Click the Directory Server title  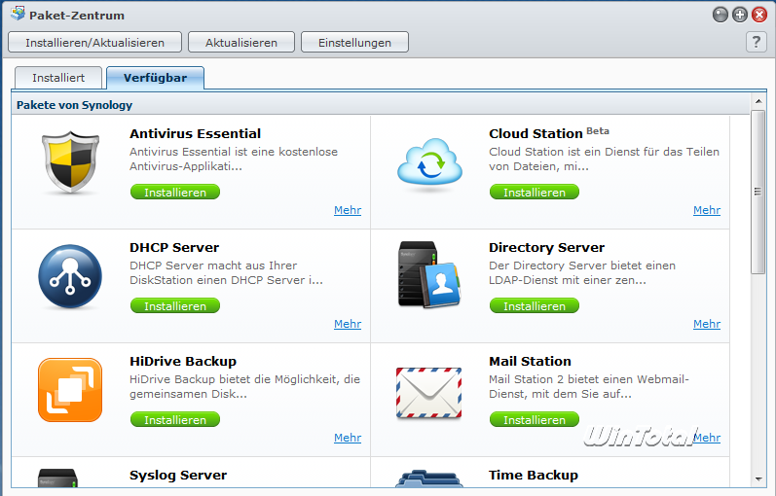(546, 247)
